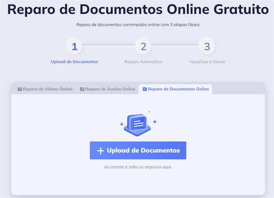The height and width of the screenshot is (198, 274).
Task: Click the audio file icon on the audio repair tab
Action: pos(82,89)
